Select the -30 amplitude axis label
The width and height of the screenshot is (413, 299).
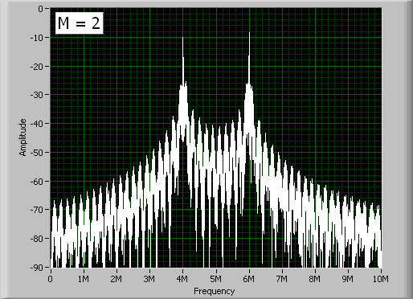pyautogui.click(x=37, y=95)
